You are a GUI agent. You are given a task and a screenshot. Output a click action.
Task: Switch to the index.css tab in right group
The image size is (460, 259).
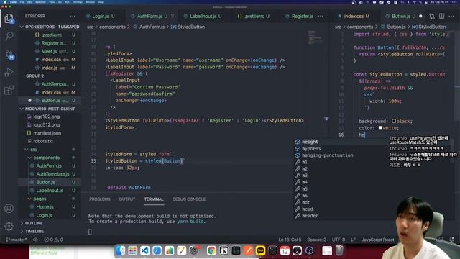click(354, 16)
